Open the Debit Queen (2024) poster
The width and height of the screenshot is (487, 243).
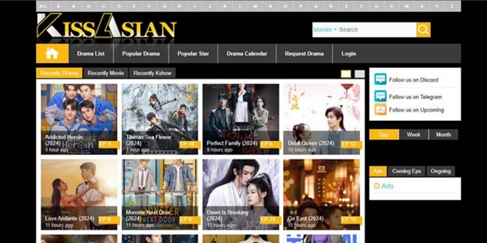[321, 119]
